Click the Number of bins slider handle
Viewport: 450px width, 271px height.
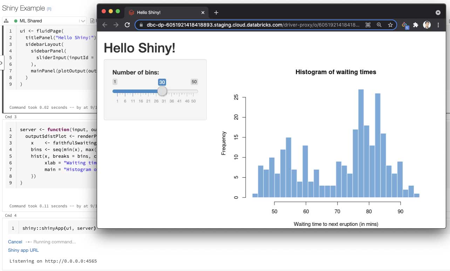tap(162, 91)
